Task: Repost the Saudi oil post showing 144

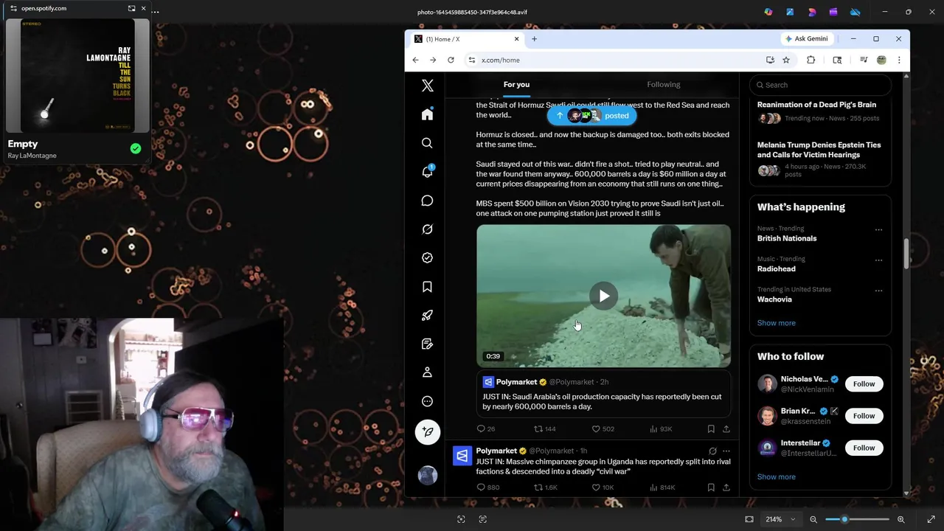Action: click(x=545, y=428)
